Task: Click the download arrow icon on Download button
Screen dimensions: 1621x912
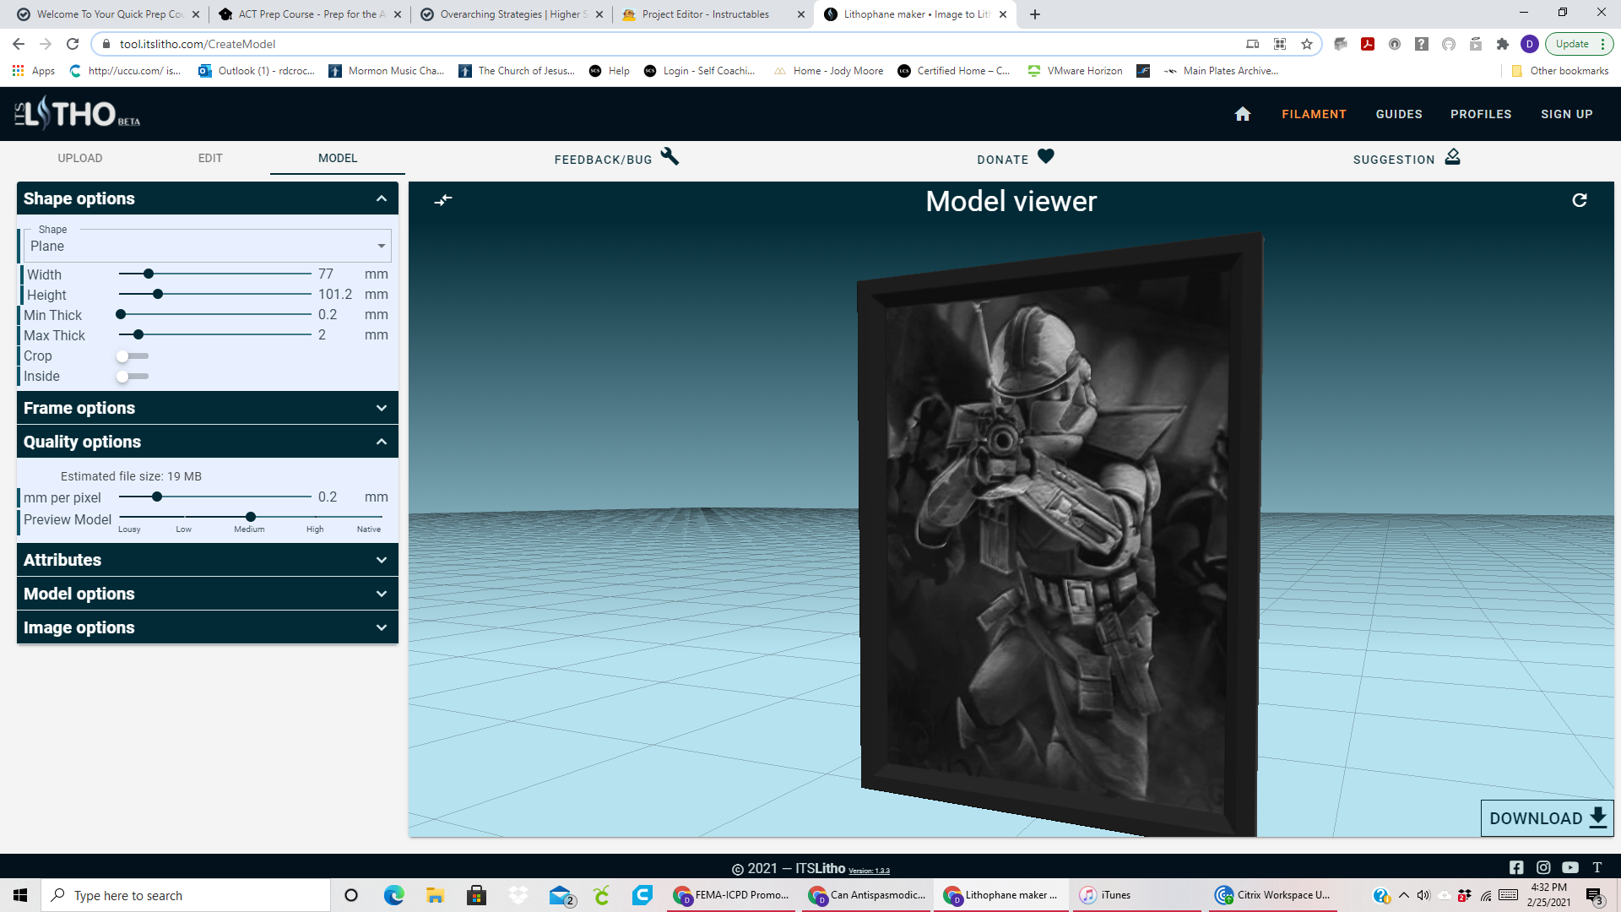Action: 1597,817
